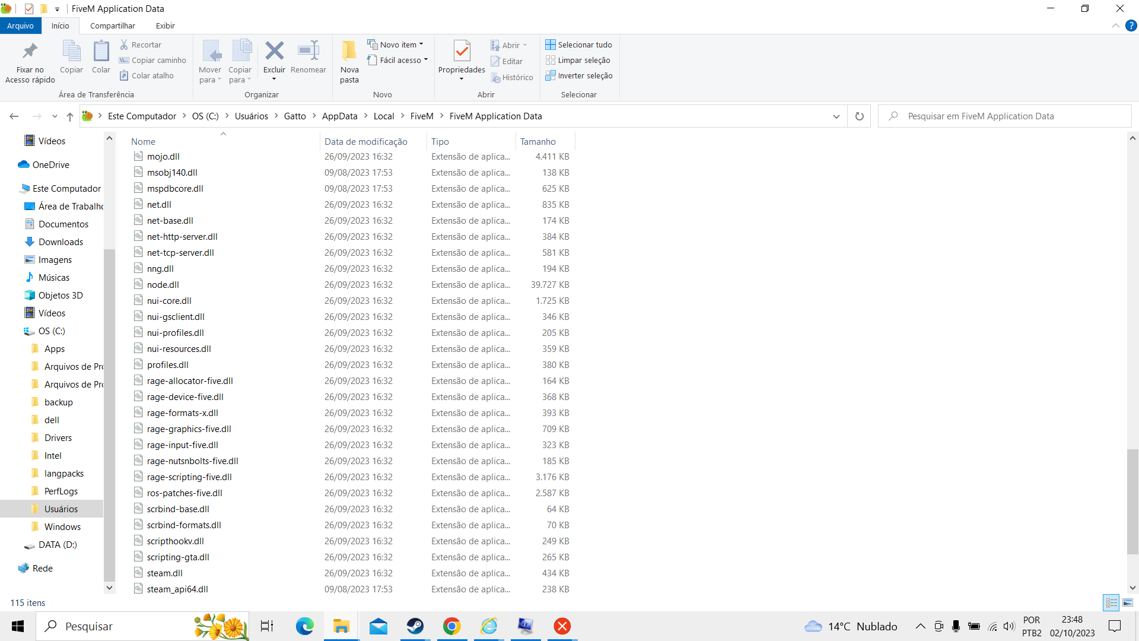Image resolution: width=1139 pixels, height=641 pixels.
Task: Switch to large icons view in status bar
Action: coord(1128,602)
